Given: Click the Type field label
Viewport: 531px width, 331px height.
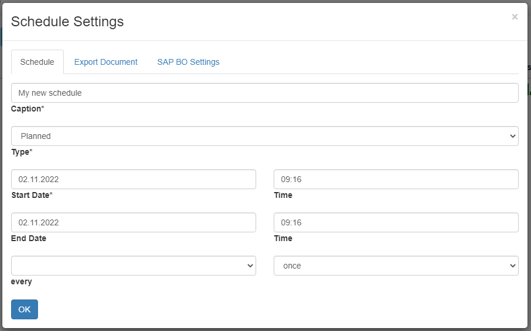Looking at the screenshot, I should point(22,152).
